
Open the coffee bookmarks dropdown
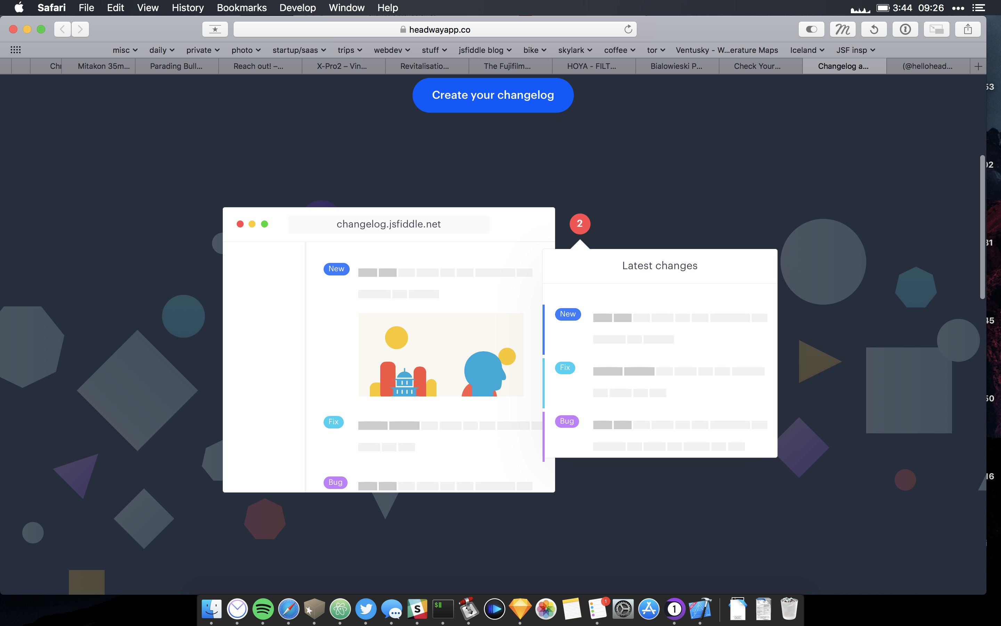coord(619,50)
